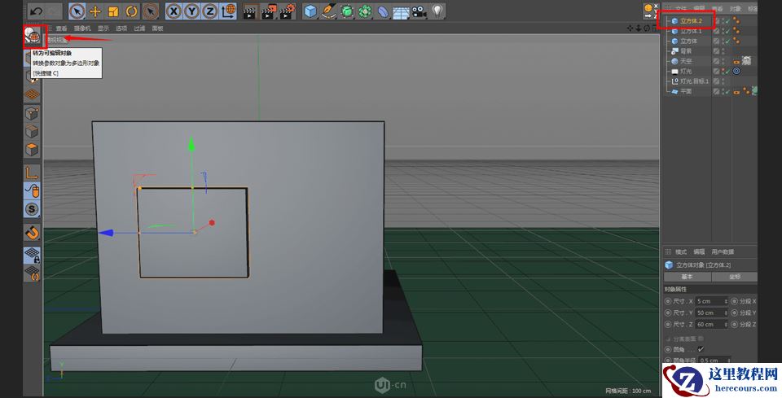The height and width of the screenshot is (398, 782).
Task: Select the Move tool
Action: point(94,11)
